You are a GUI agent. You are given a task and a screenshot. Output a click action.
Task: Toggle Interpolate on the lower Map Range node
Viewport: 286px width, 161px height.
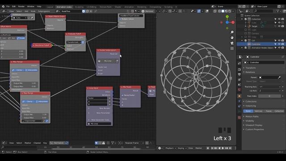(x=42, y=102)
